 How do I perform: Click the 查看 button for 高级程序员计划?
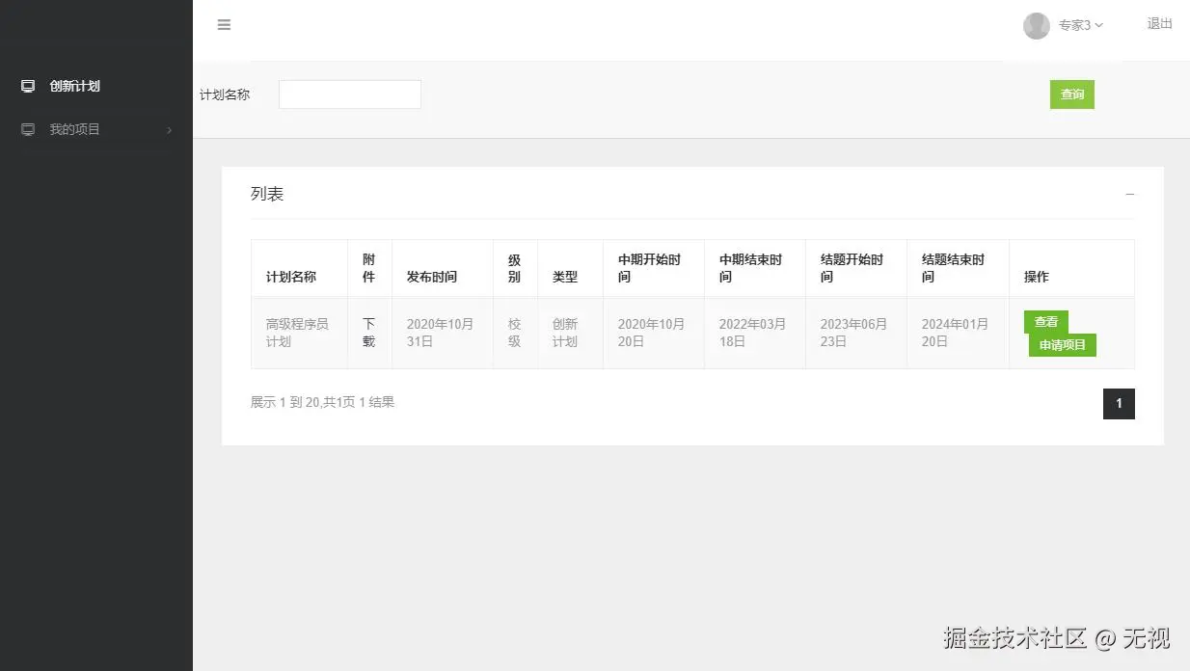coord(1046,322)
